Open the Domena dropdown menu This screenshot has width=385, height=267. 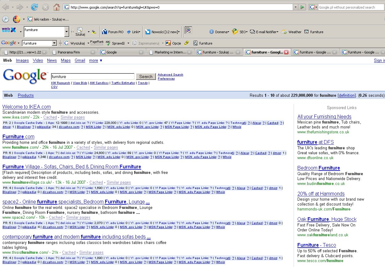click(x=219, y=32)
